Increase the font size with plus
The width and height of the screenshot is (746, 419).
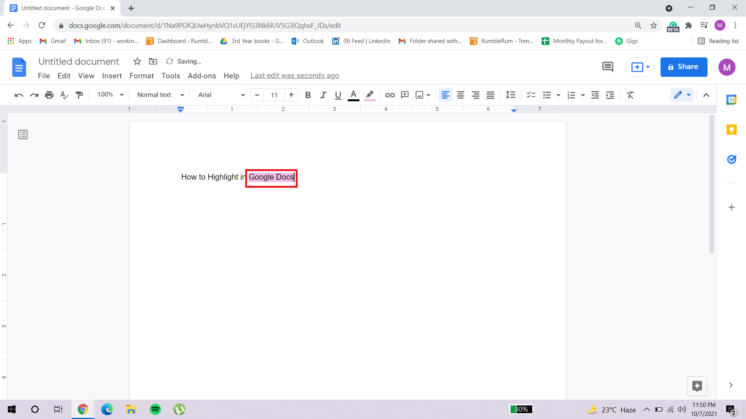pos(291,95)
